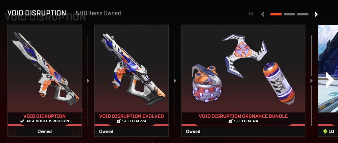Click the green crafting currency icon showing 10

325,131
